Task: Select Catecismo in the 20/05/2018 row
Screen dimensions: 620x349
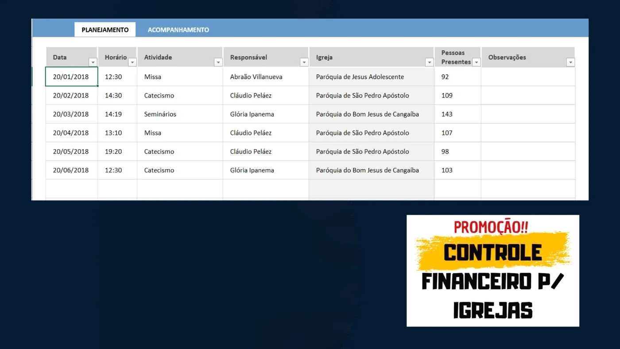Action: (180, 151)
